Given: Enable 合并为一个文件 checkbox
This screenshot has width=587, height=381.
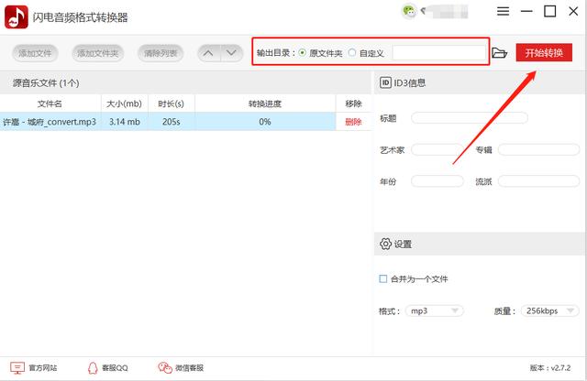Looking at the screenshot, I should coord(383,278).
